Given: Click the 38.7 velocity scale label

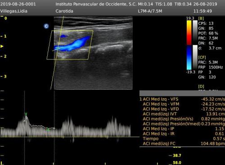Looking at the screenshot, I should click(177, 156).
